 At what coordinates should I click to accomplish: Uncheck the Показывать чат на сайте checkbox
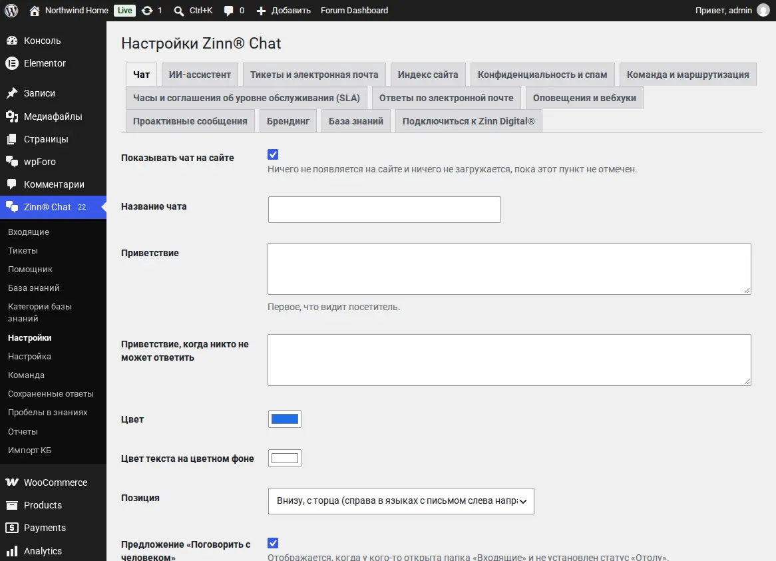pyautogui.click(x=273, y=154)
